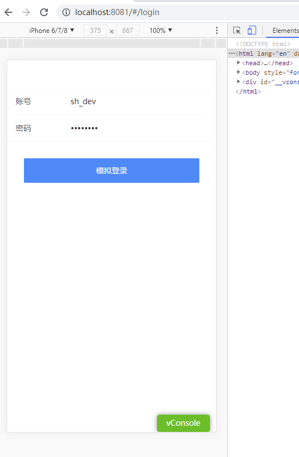Open the iPhone 6/7/8 device dropdown
Screen dimensions: 299x457
[52, 30]
